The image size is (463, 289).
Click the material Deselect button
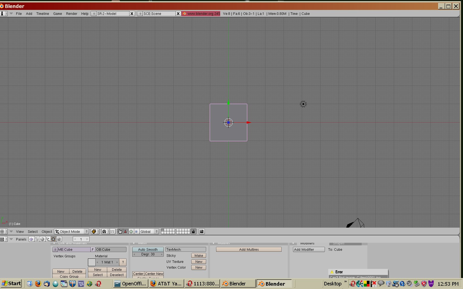(x=117, y=275)
